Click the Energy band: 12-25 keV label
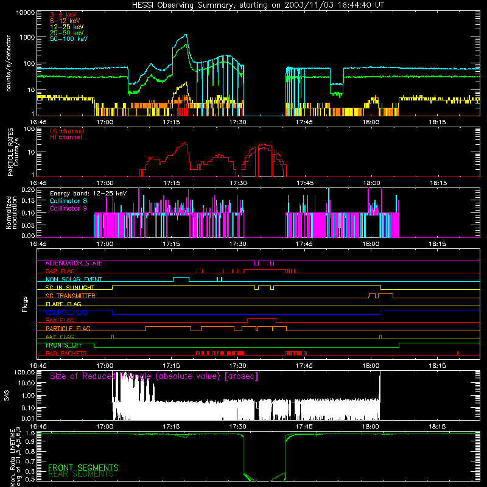This screenshot has width=487, height=487. (88, 194)
